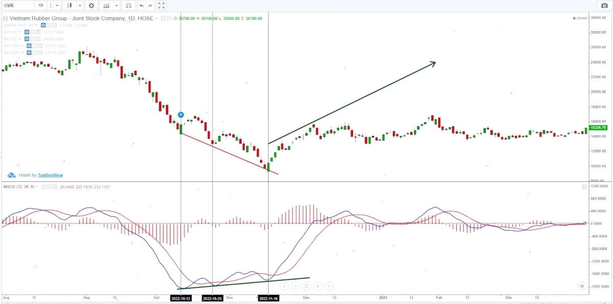Take a chart snapshot with camera icon
The image size is (613, 304).
(x=604, y=6)
